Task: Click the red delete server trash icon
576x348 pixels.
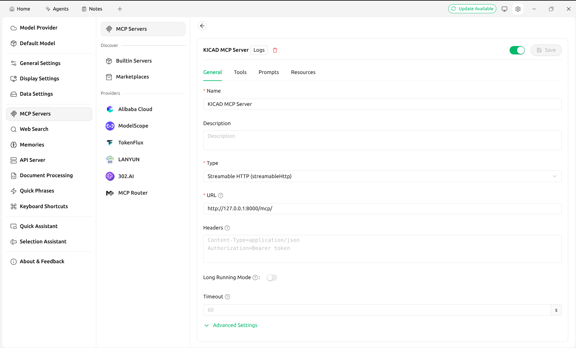Action: (x=275, y=50)
